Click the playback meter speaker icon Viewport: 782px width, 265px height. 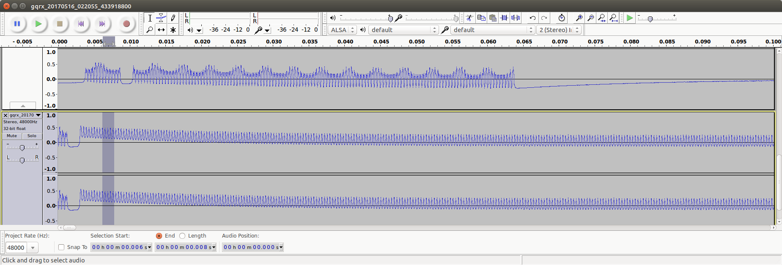[x=190, y=30]
